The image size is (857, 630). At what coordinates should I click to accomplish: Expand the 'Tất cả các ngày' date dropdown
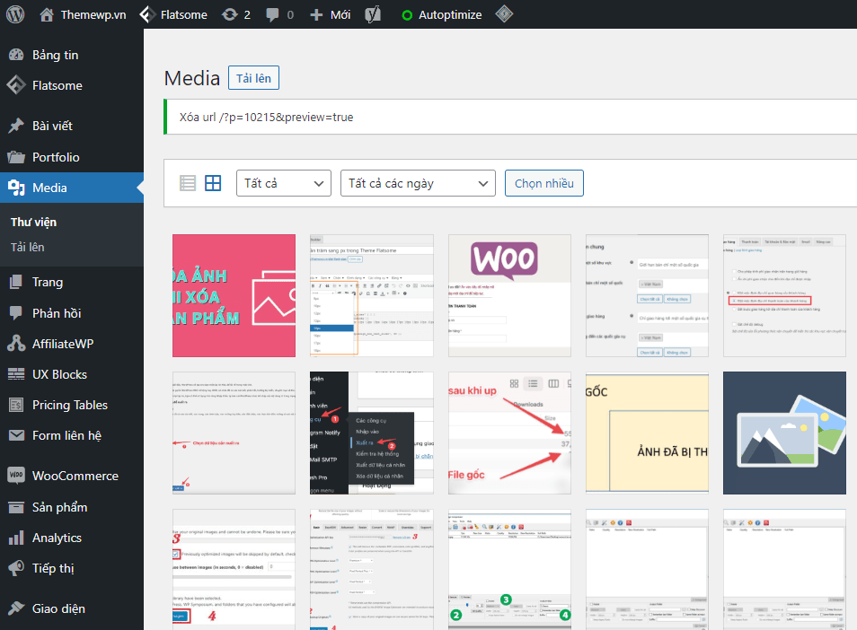point(418,183)
